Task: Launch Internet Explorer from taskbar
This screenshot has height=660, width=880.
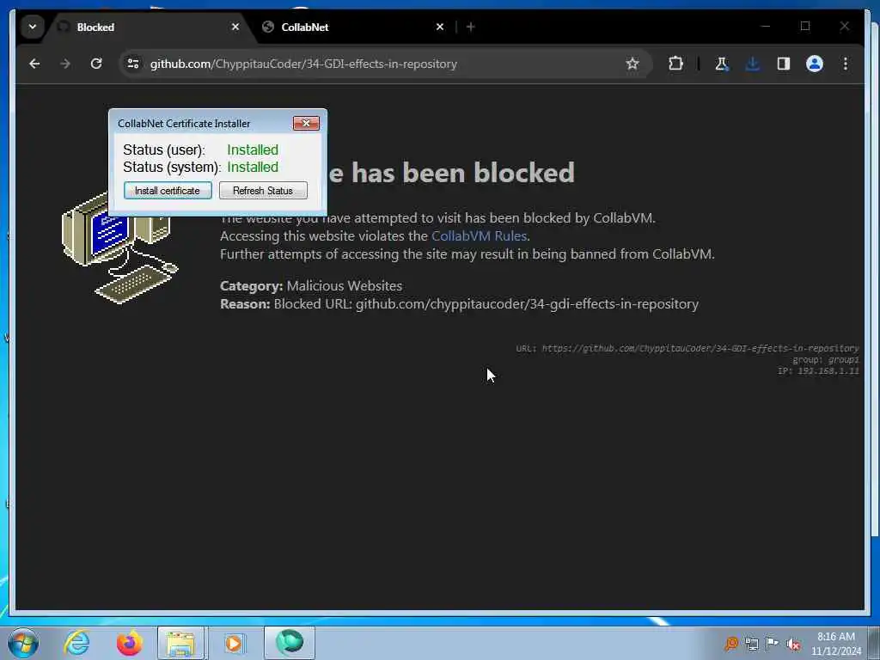Action: [x=76, y=643]
